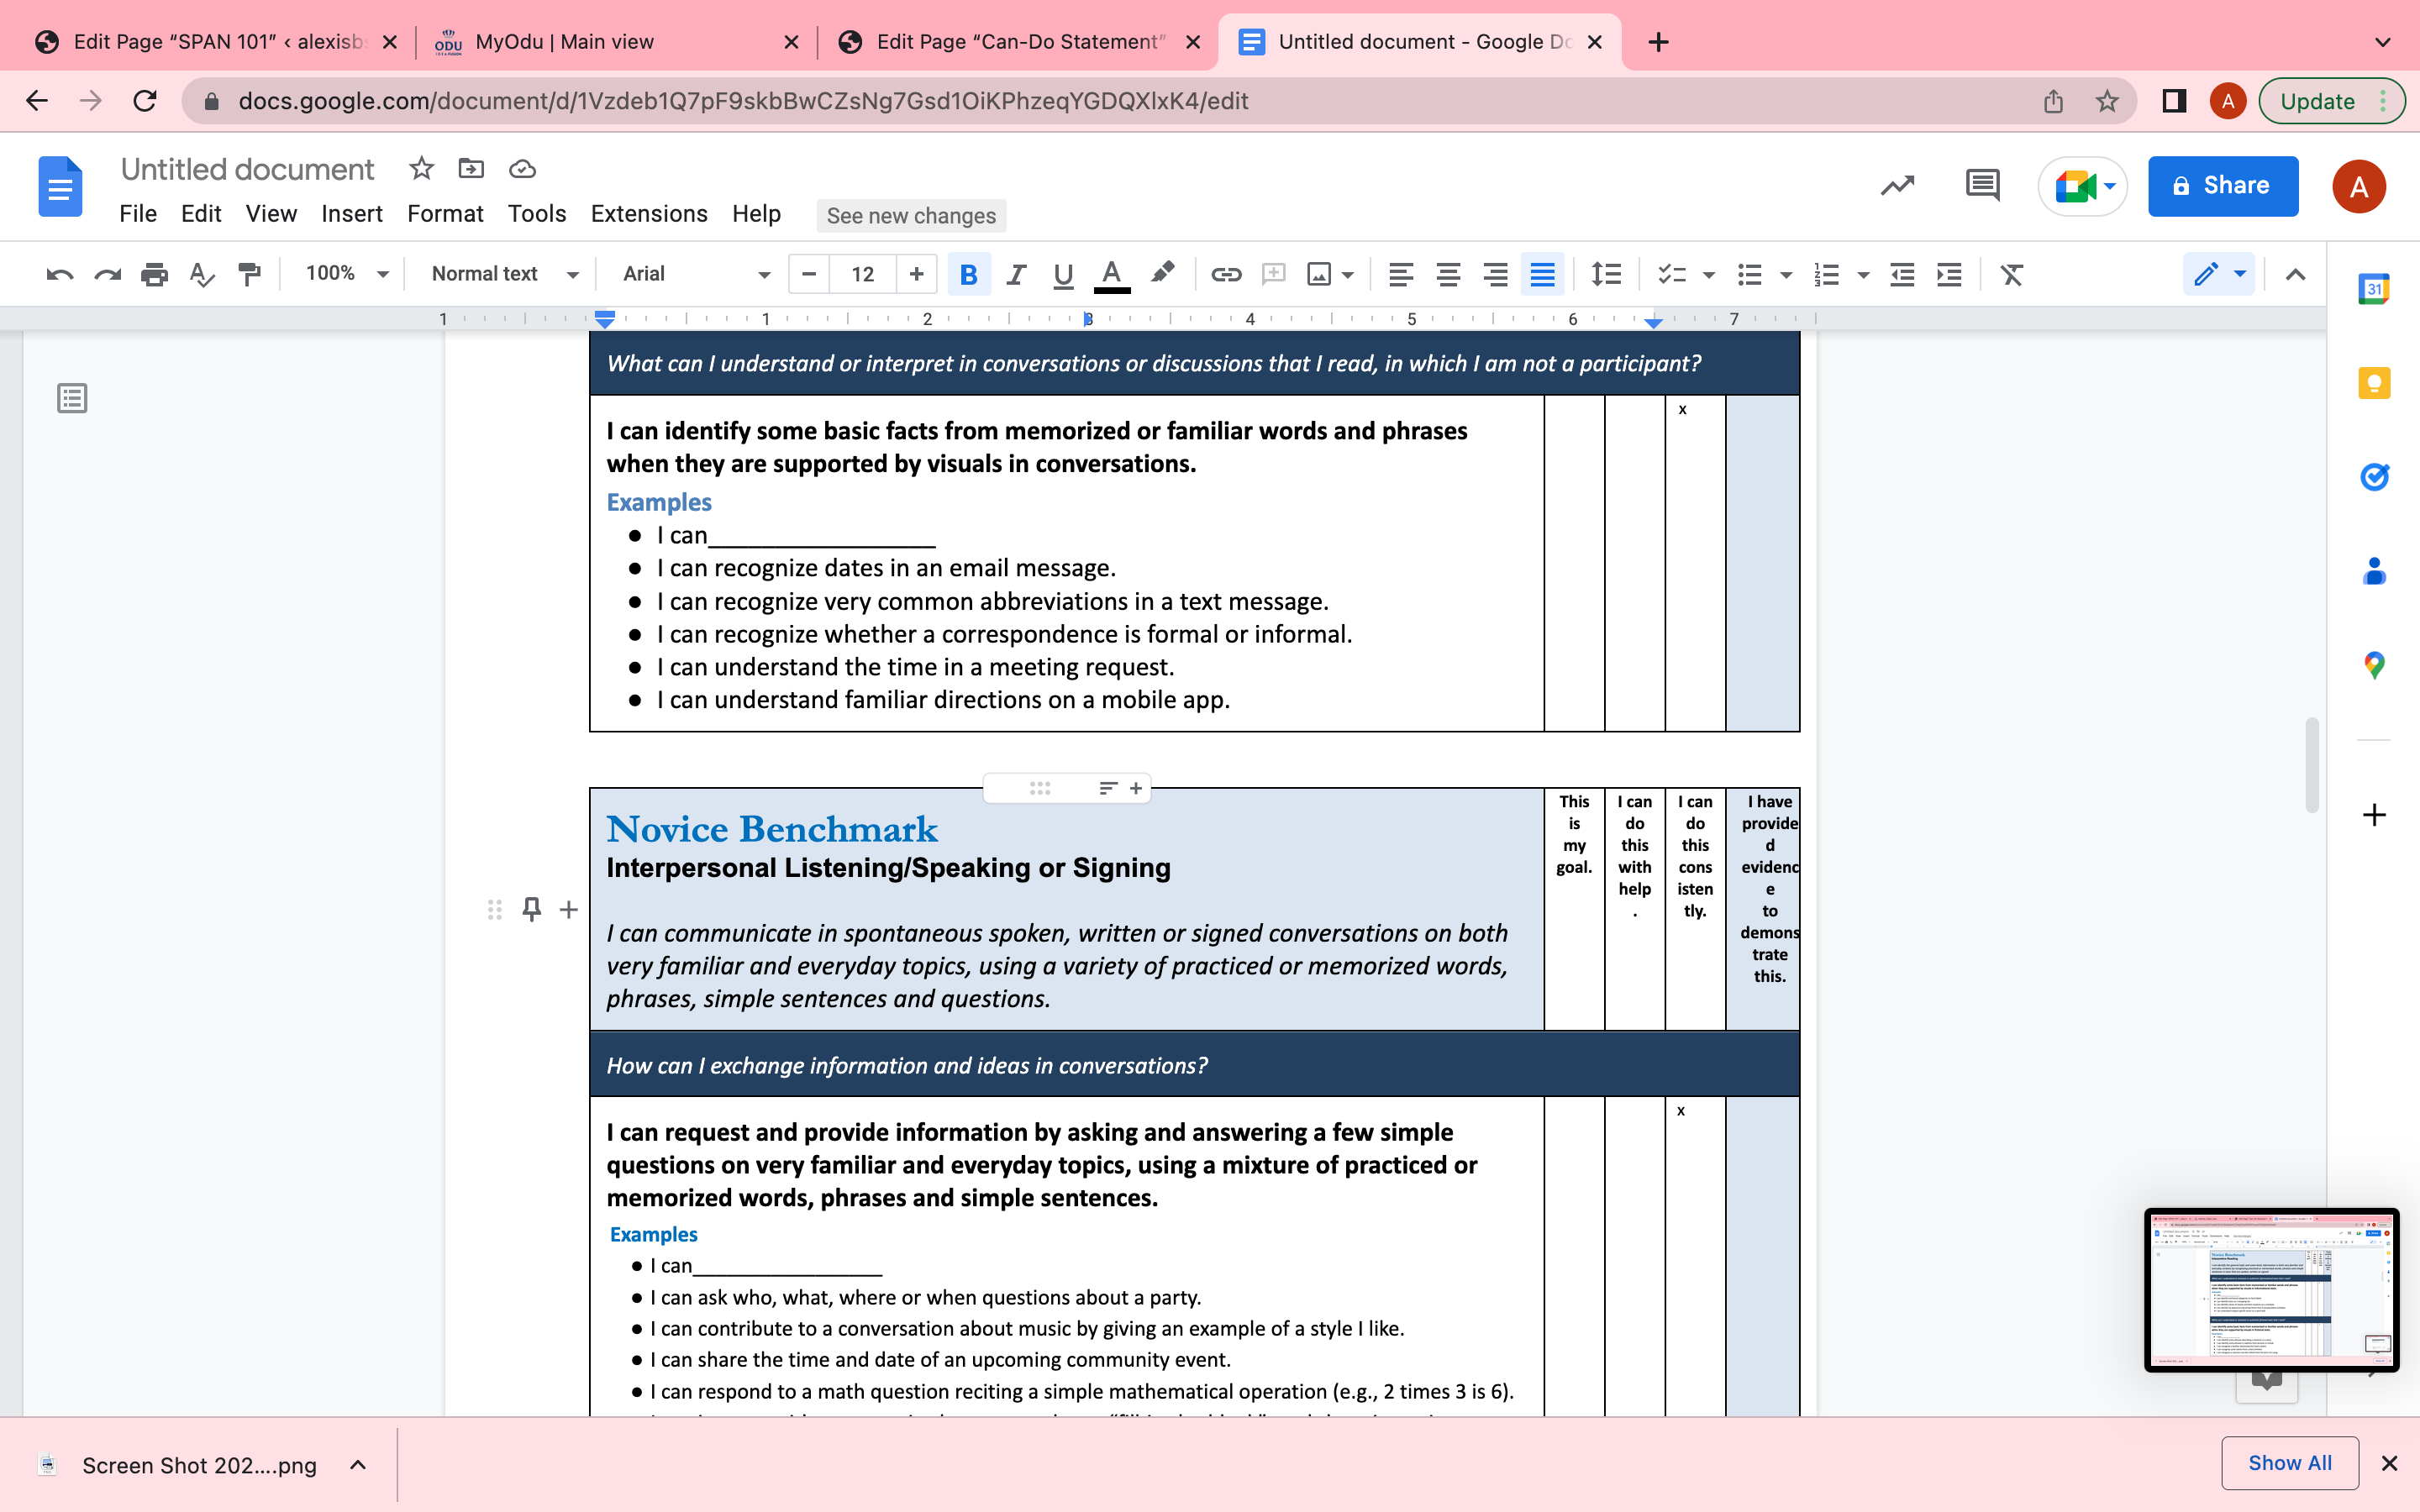Image resolution: width=2420 pixels, height=1512 pixels.
Task: Open checklist options dropdown arrow
Action: click(x=1709, y=275)
